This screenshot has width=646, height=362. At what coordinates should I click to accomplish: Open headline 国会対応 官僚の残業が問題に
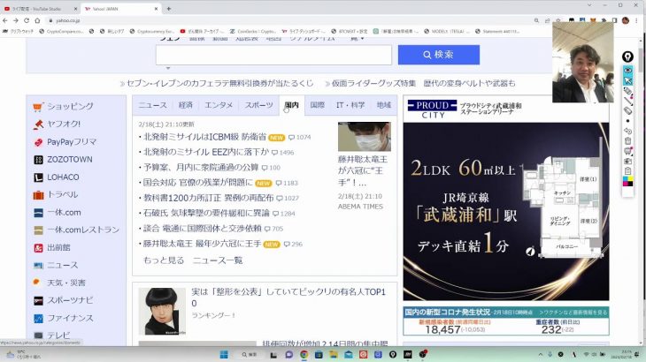[x=197, y=183]
